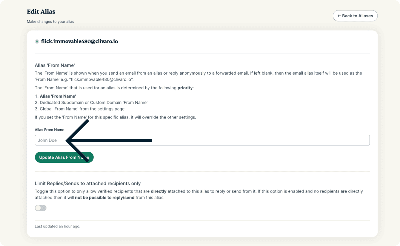400x246 pixels.
Task: Click the left arrow icon in Back to Aliases
Action: tap(339, 16)
